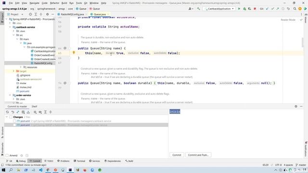Show diff icon in Commit panel toolbar
Viewport: 308px width, 173px height.
point(18,112)
